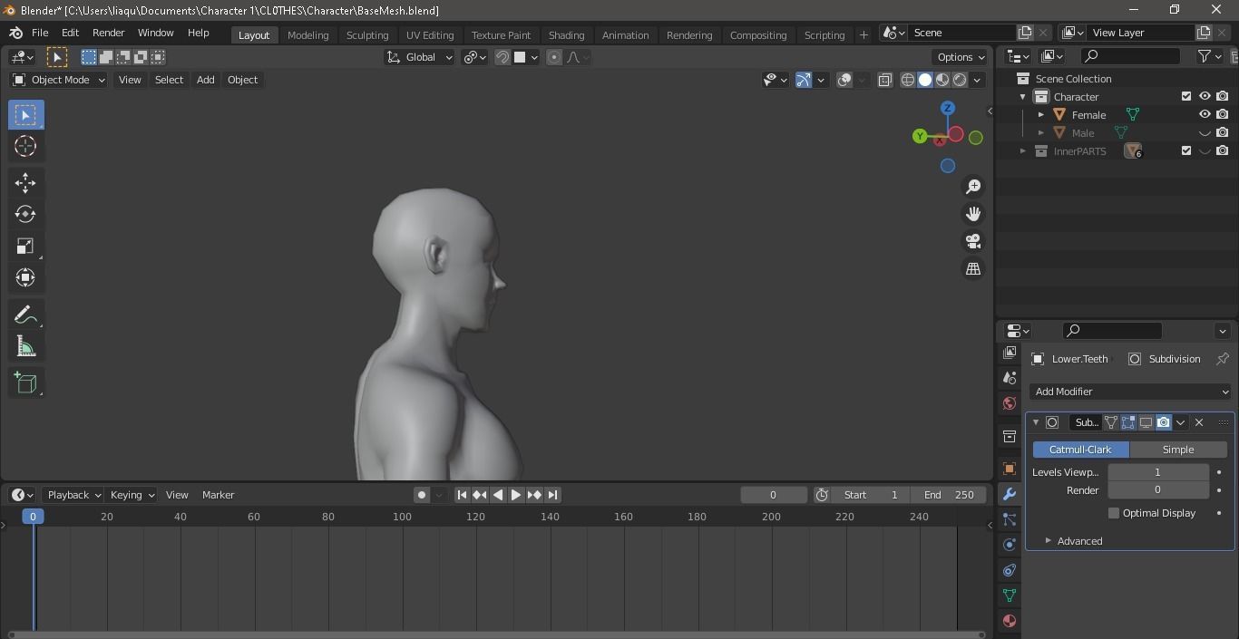Enable Optimal Display checkbox

[1114, 513]
